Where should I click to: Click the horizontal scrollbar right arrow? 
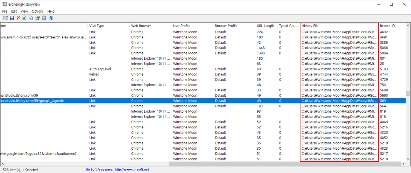tap(403, 164)
